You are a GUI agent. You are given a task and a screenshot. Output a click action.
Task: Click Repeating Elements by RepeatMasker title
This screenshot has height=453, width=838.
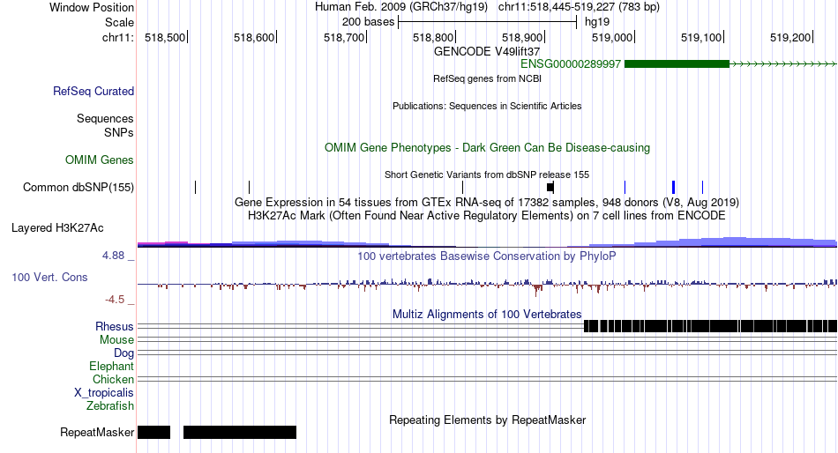click(488, 420)
